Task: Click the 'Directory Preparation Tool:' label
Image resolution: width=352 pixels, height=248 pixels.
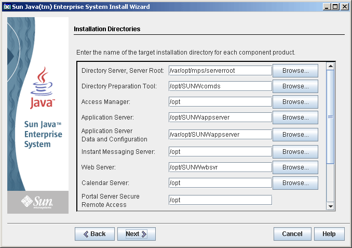Action: (119, 86)
